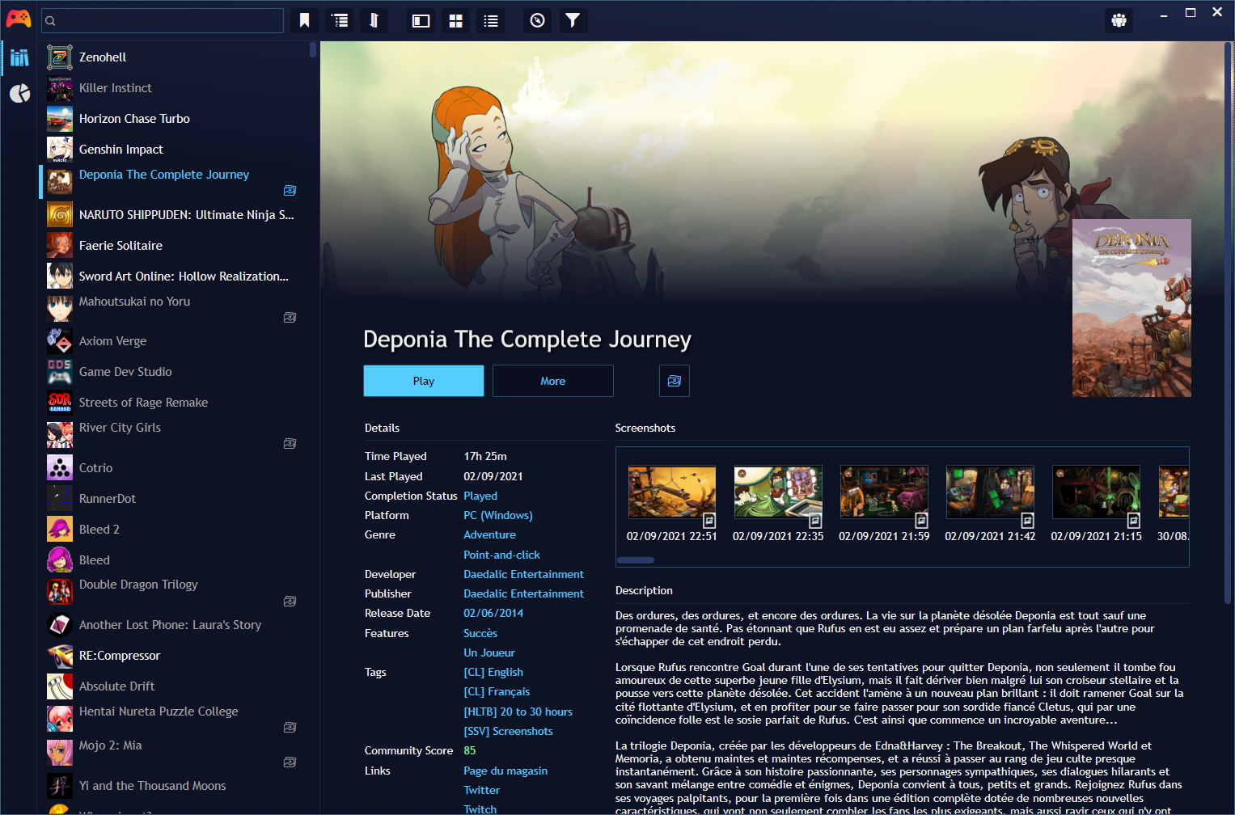Switch to Grid view icon
The height and width of the screenshot is (815, 1235).
pyautogui.click(x=456, y=21)
